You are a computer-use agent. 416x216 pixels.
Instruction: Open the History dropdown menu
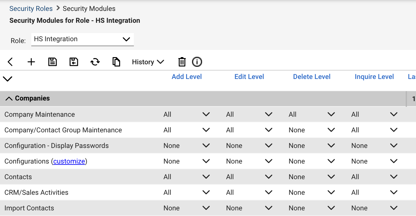(x=148, y=62)
